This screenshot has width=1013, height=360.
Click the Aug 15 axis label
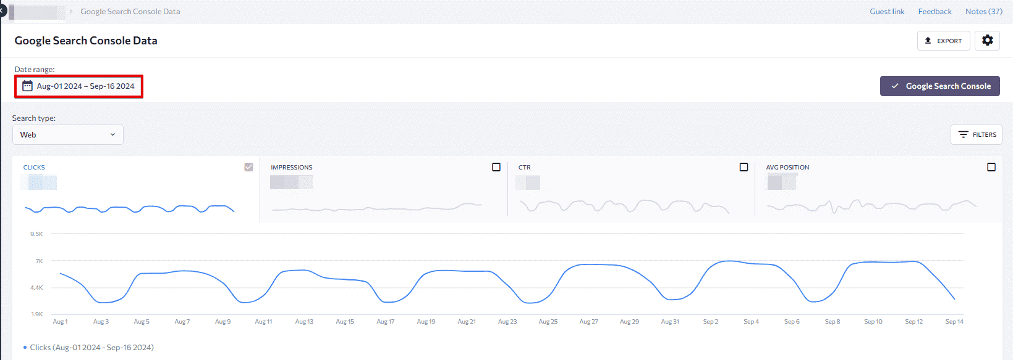[x=345, y=322]
